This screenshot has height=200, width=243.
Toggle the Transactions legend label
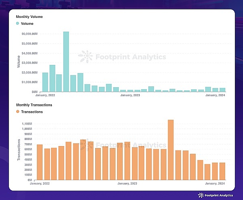point(32,112)
